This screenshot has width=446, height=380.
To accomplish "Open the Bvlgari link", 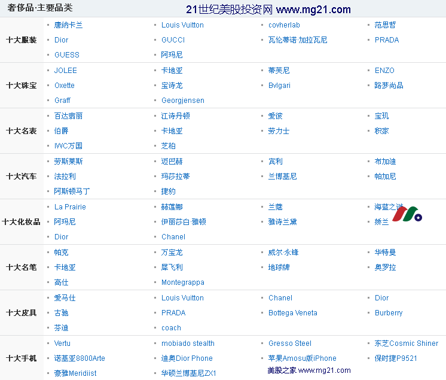I will (x=280, y=86).
